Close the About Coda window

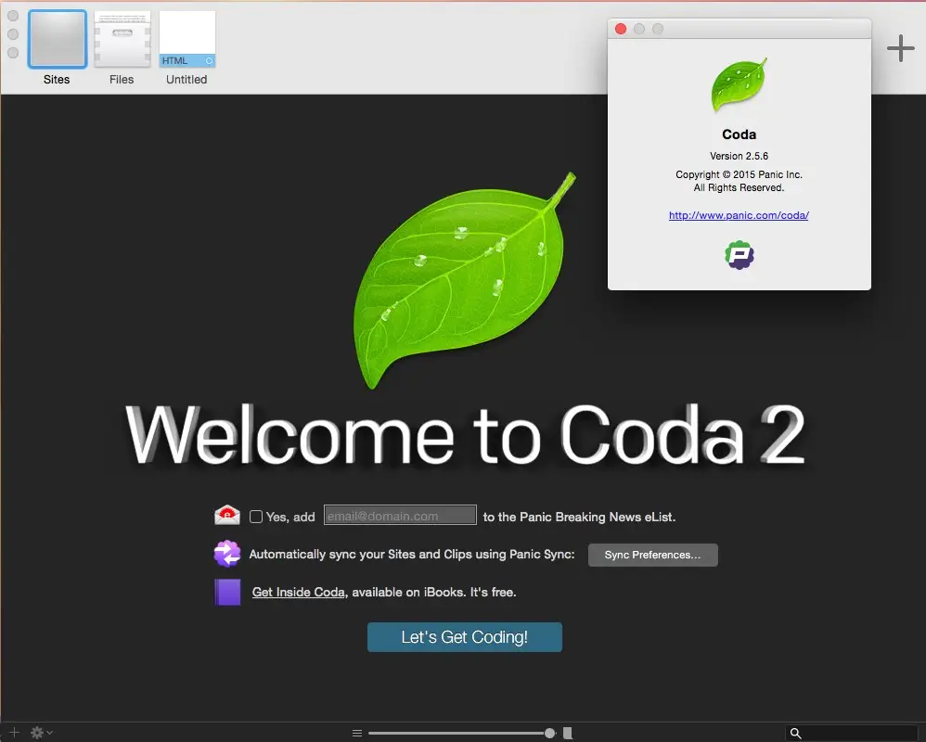621,29
